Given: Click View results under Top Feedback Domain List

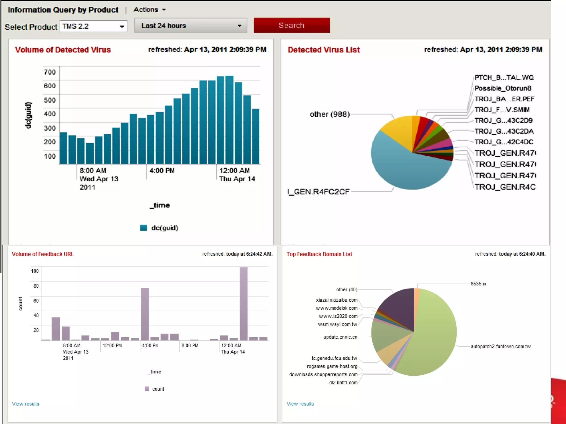Looking at the screenshot, I should click(300, 404).
